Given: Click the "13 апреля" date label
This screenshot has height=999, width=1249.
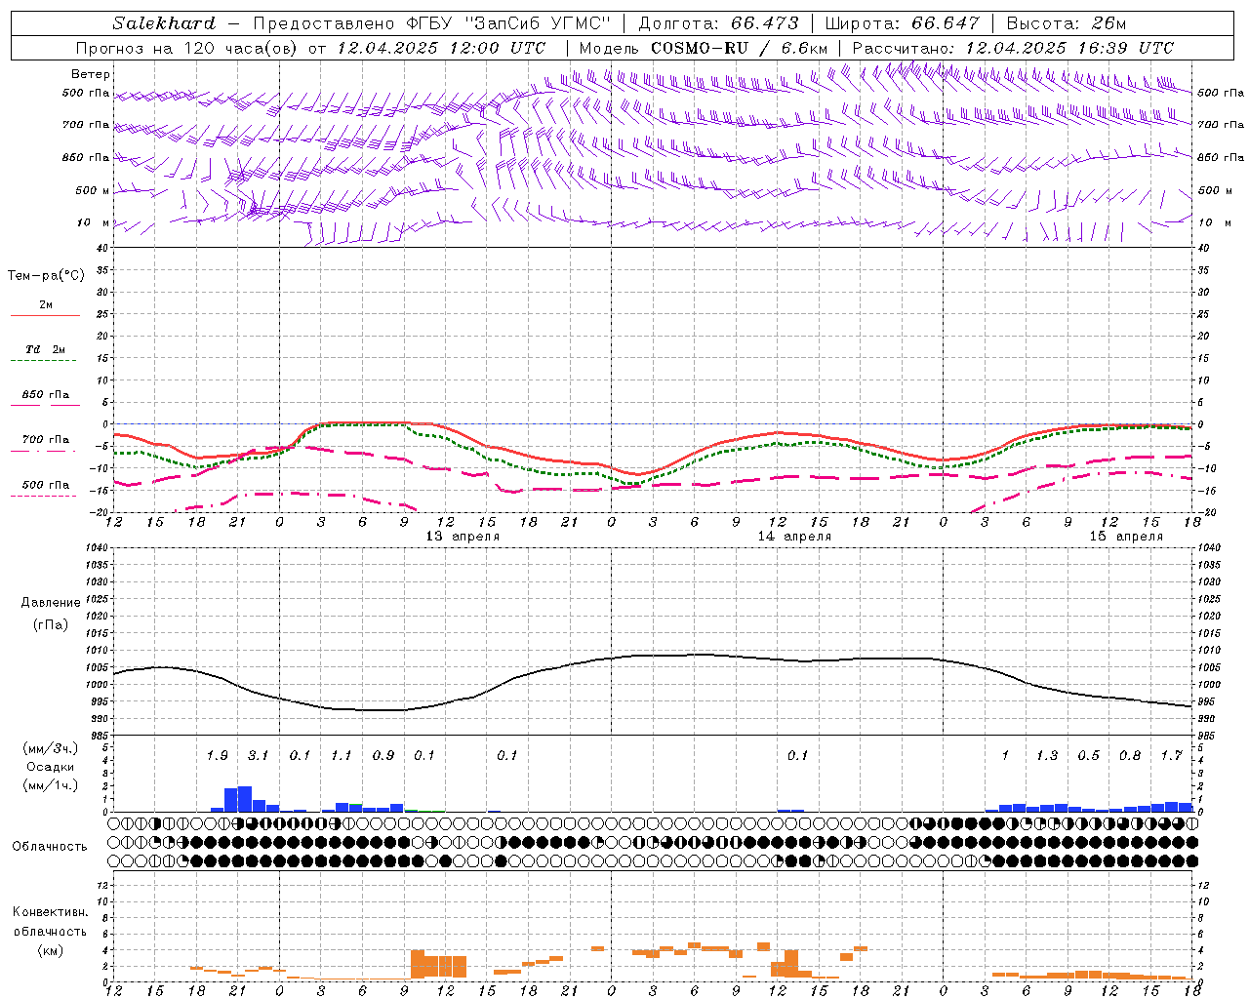Looking at the screenshot, I should tap(463, 537).
